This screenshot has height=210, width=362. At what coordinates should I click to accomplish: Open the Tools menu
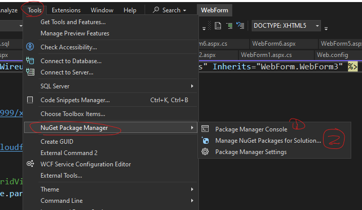coord(35,10)
